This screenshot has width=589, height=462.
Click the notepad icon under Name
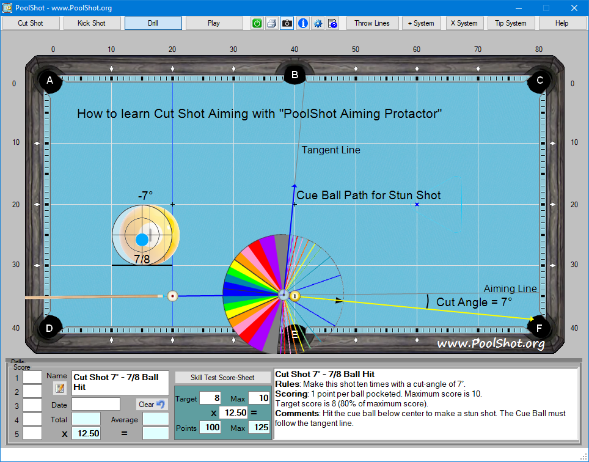tap(59, 388)
